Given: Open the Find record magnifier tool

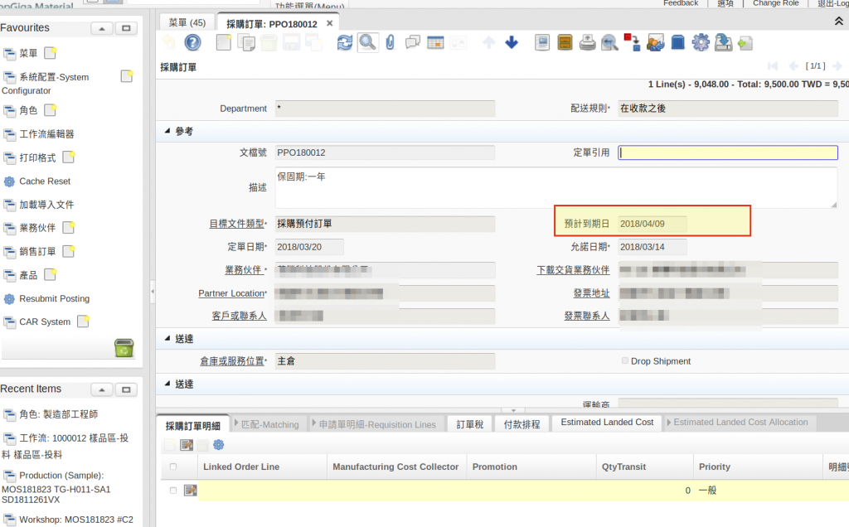Looking at the screenshot, I should point(367,42).
